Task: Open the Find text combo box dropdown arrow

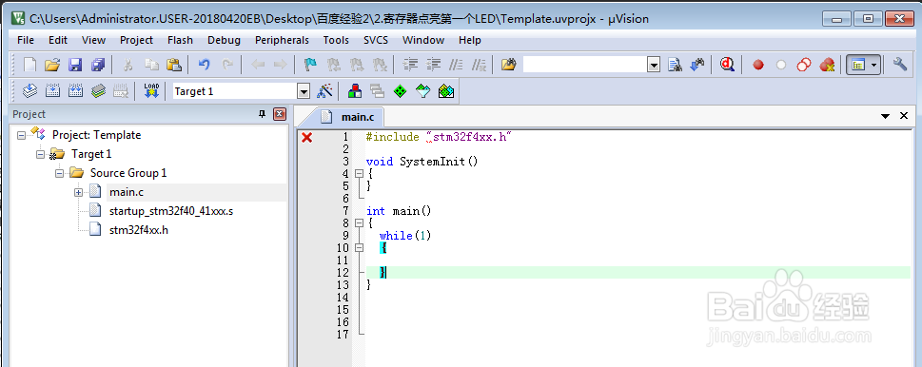Action: [x=654, y=65]
